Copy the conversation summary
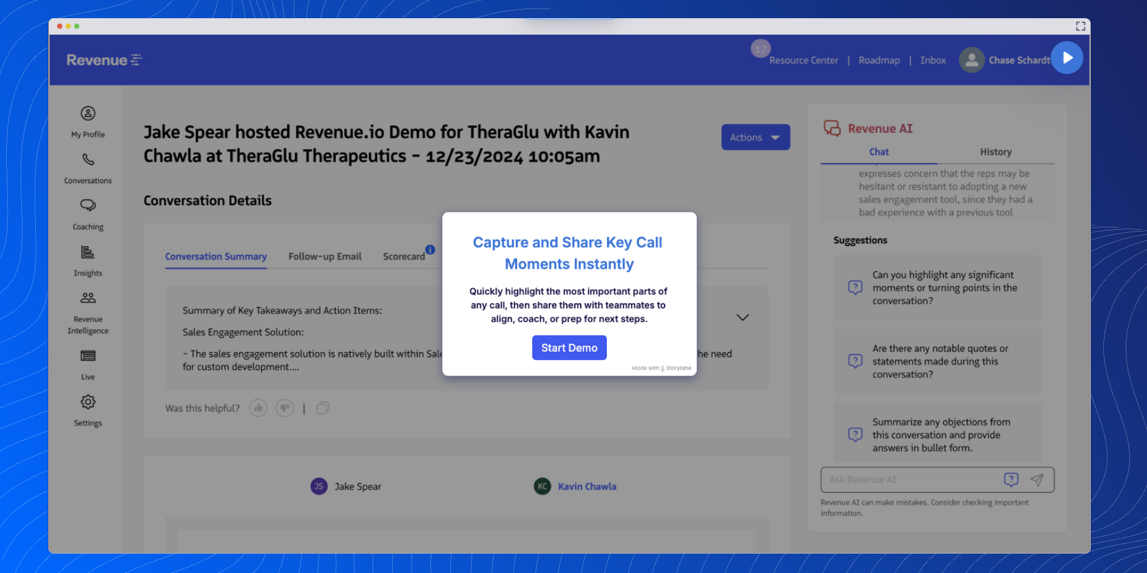Viewport: 1147px width, 573px height. pyautogui.click(x=323, y=408)
